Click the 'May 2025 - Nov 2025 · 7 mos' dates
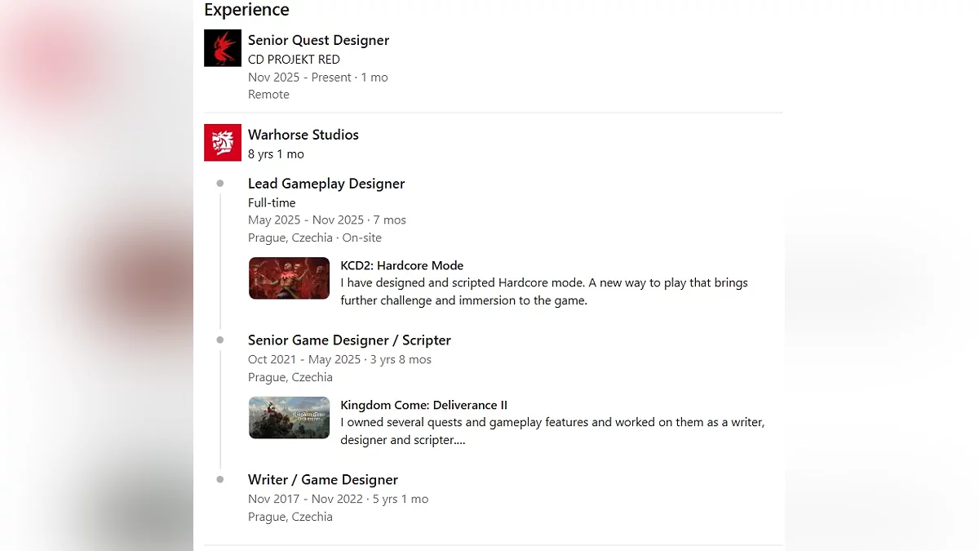The height and width of the screenshot is (551, 979). (x=327, y=220)
